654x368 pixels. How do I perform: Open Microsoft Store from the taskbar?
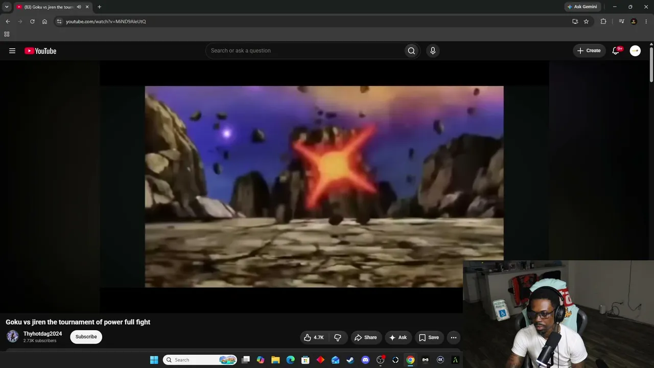tap(306, 360)
